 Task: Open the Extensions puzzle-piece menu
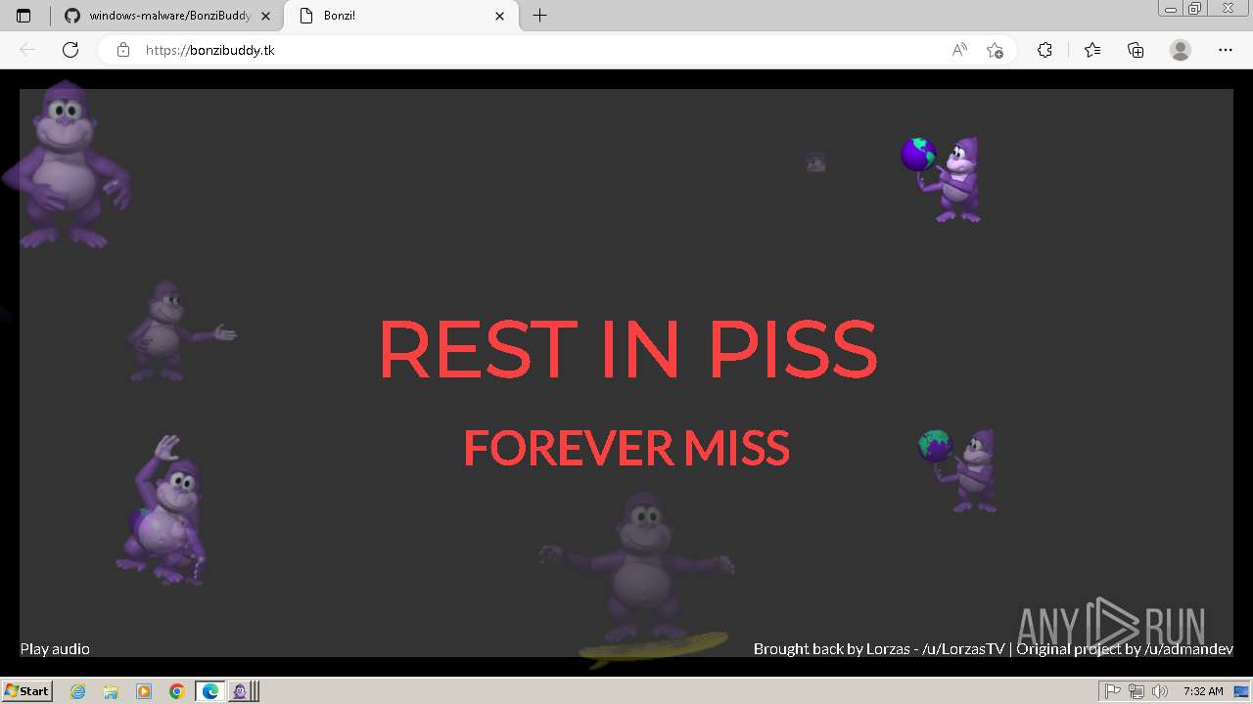coord(1044,50)
